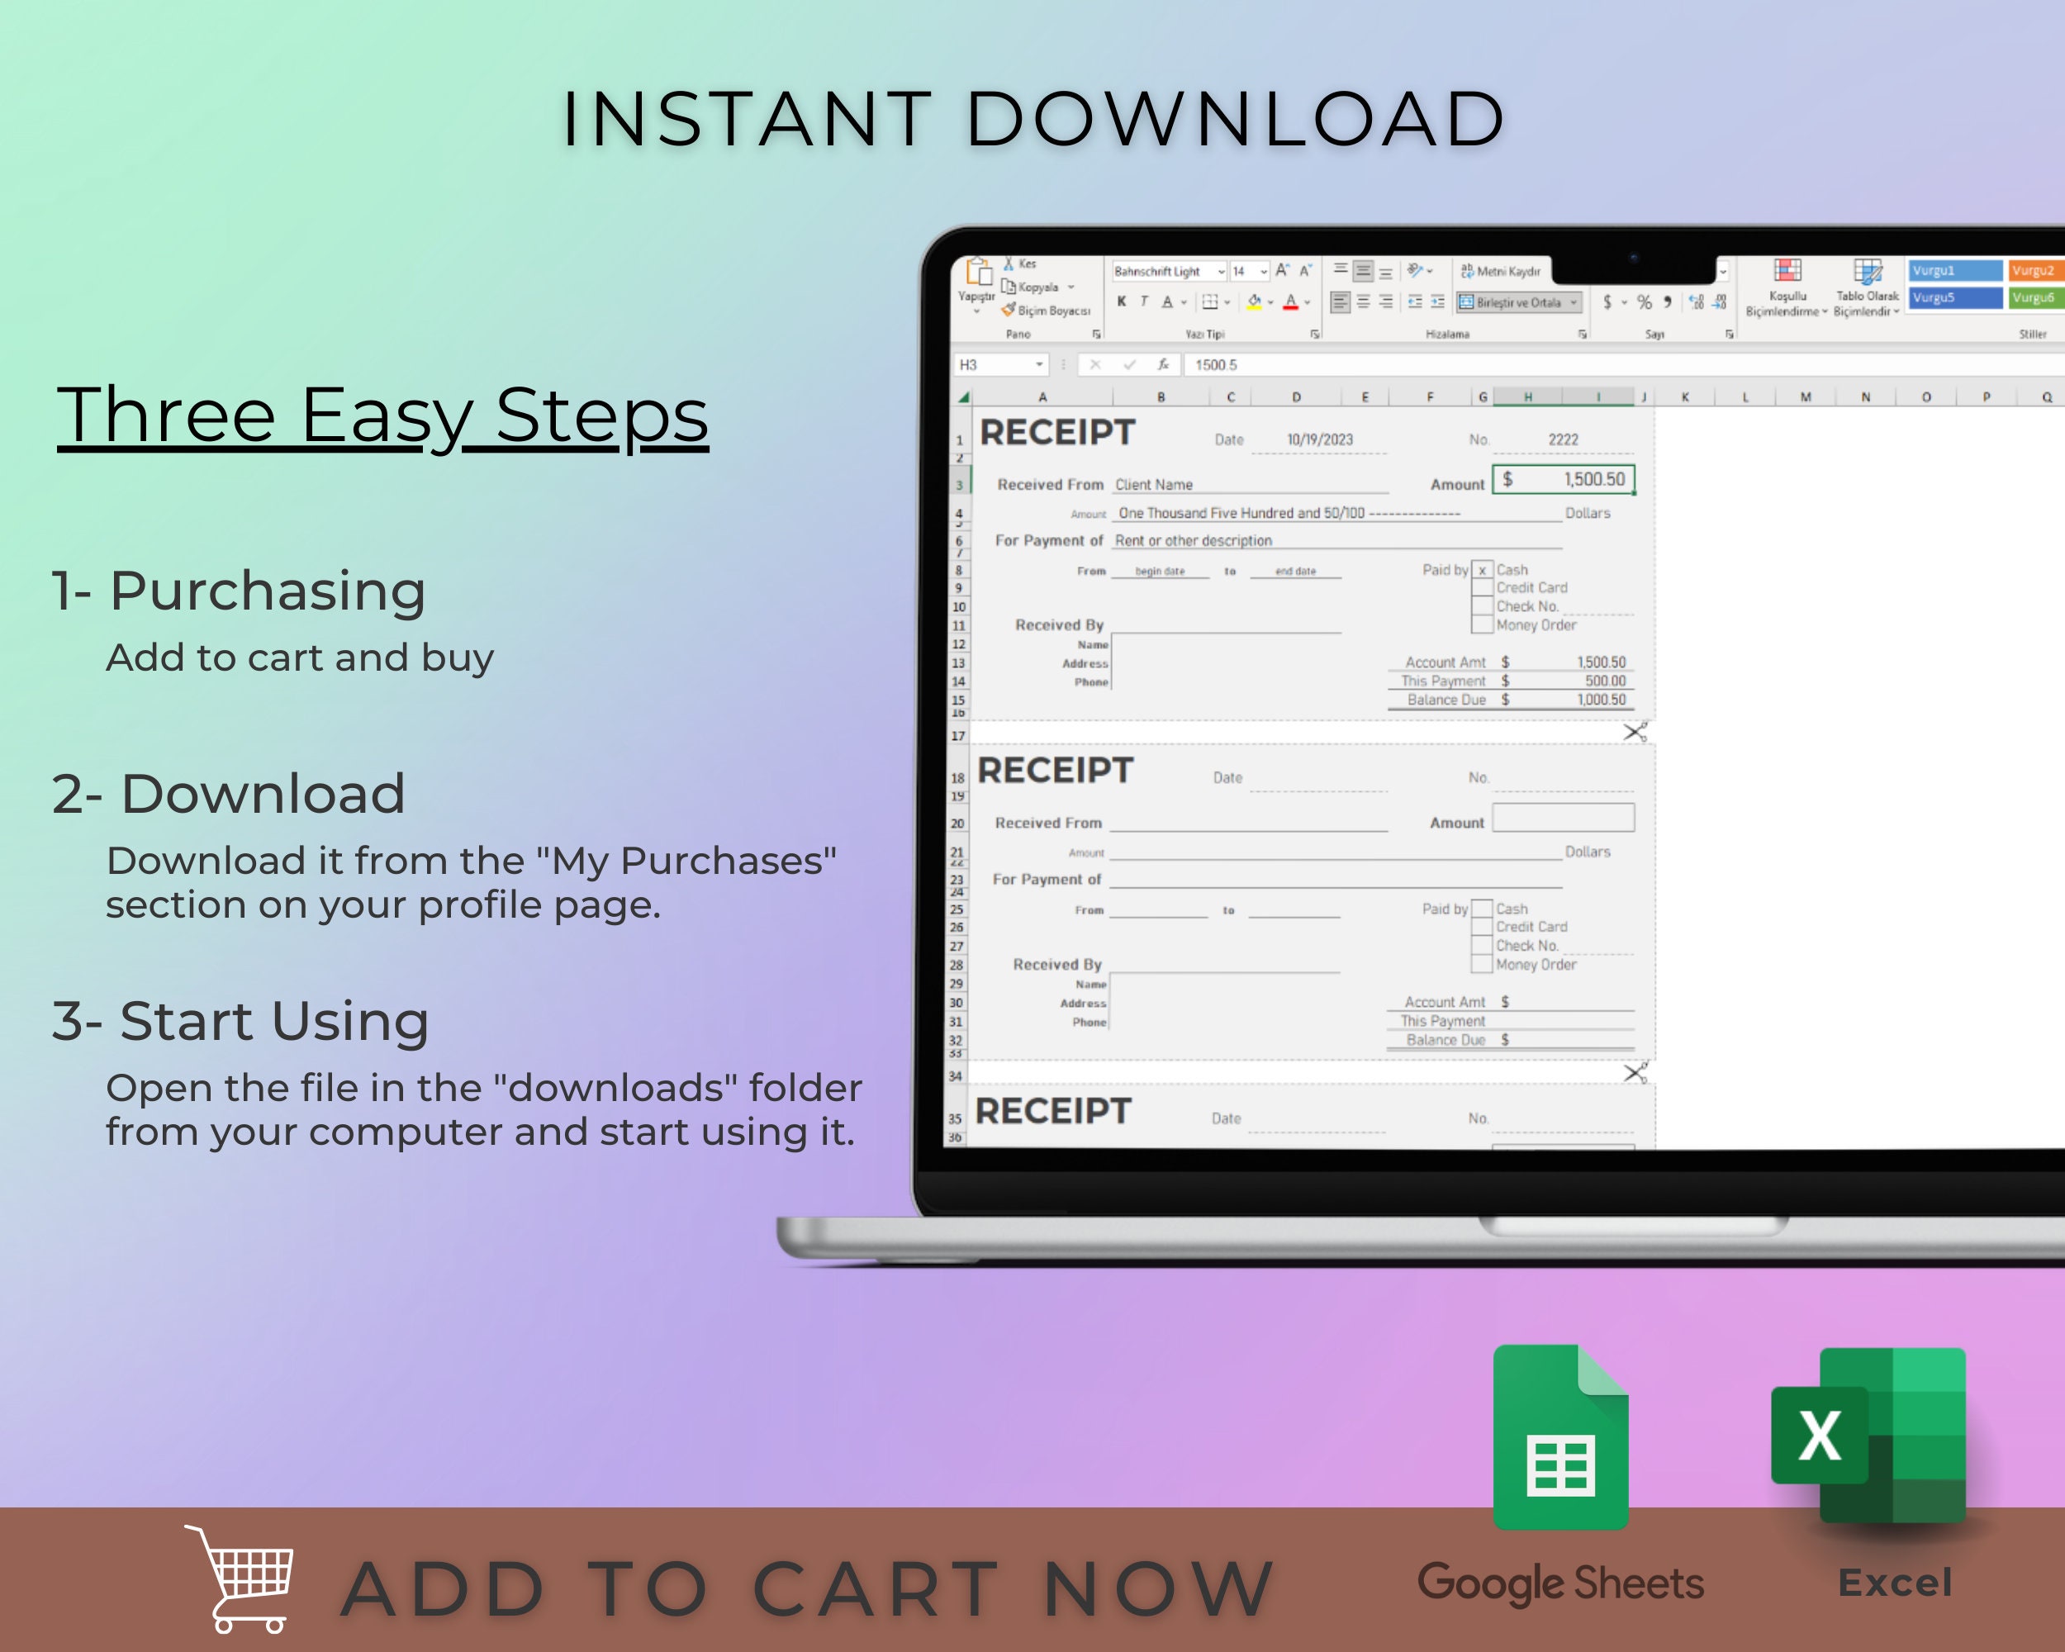
Task: Expand the Birleştir ve Ortala dropdown arrow
Action: pos(1574,304)
